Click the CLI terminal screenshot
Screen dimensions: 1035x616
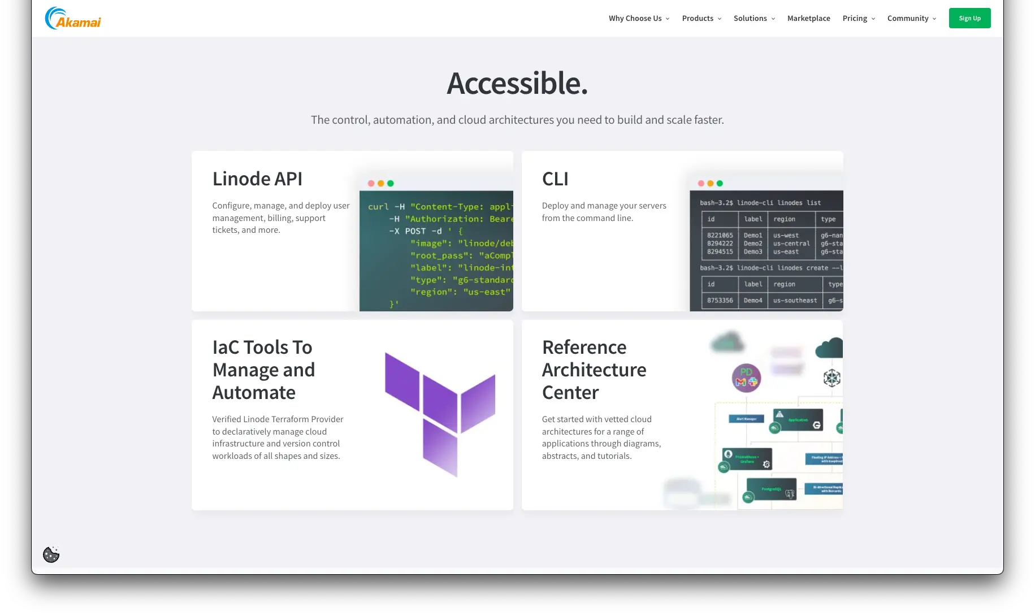click(766, 244)
